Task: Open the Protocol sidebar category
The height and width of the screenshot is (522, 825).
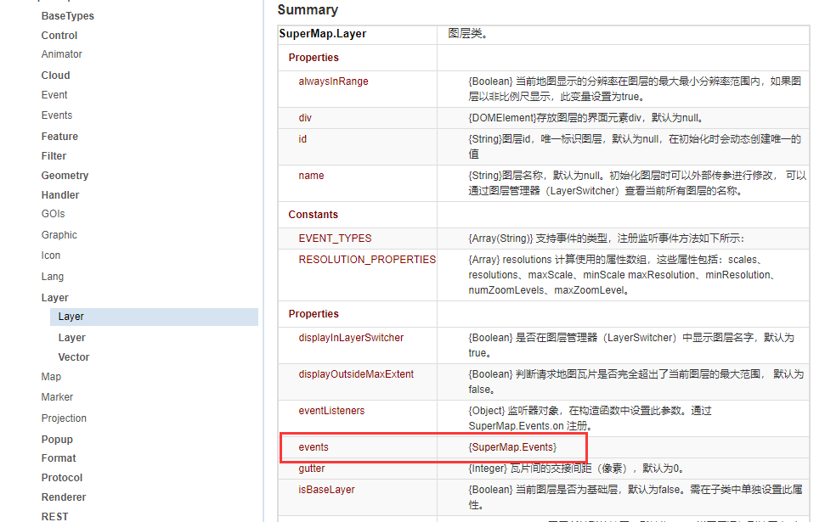Action: tap(61, 477)
